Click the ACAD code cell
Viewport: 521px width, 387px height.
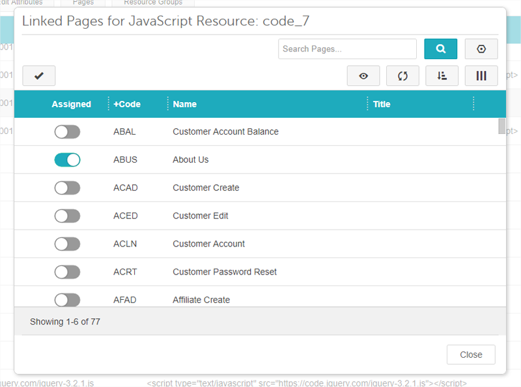click(x=126, y=188)
